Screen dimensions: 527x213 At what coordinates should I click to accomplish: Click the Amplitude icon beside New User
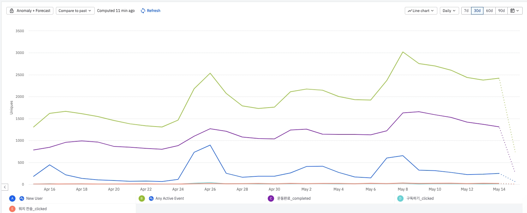[x=22, y=198]
